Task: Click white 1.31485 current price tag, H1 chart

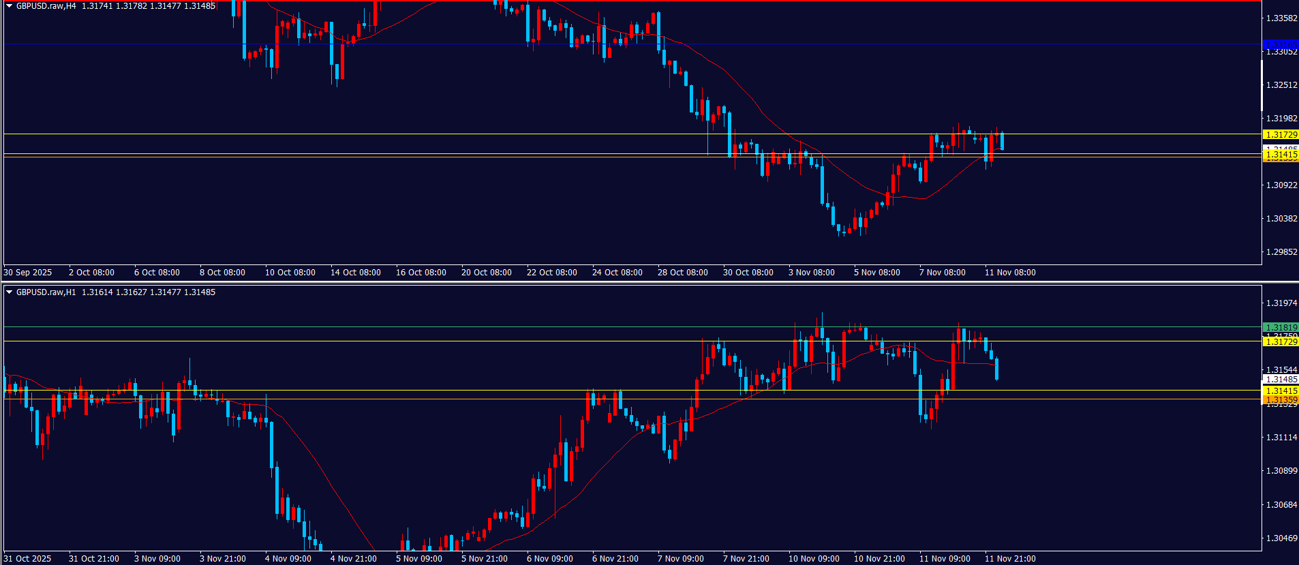Action: click(1281, 380)
